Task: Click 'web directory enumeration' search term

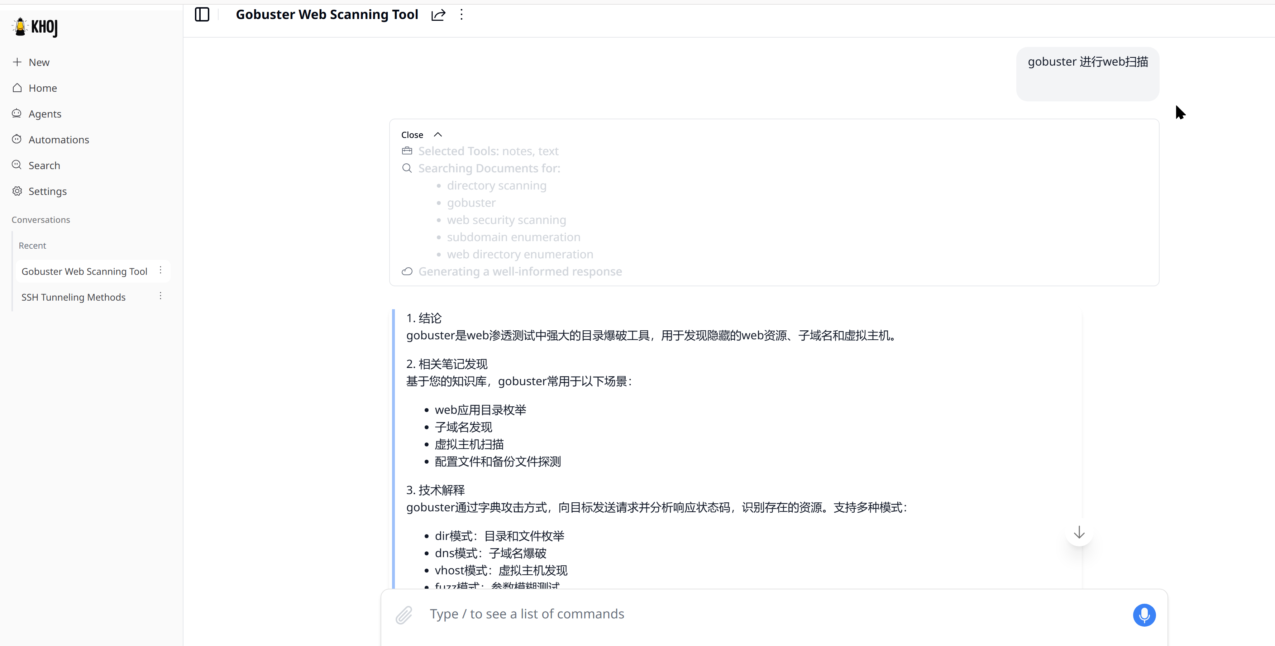Action: pos(520,254)
